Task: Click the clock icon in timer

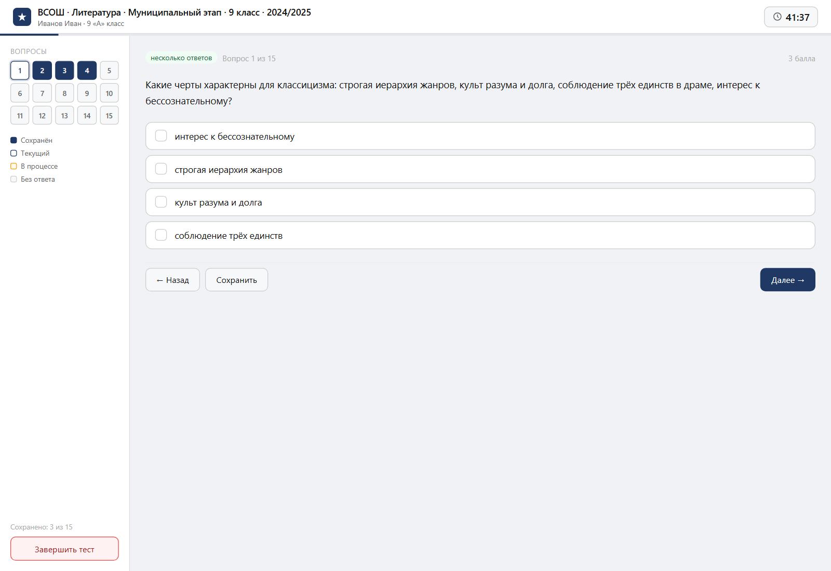Action: tap(777, 17)
